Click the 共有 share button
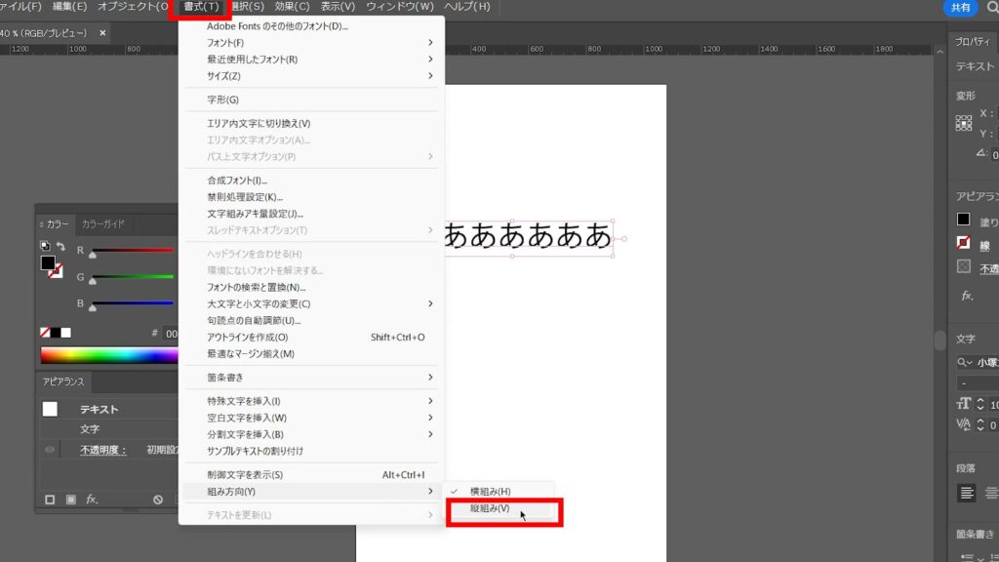Image resolution: width=999 pixels, height=562 pixels. click(960, 8)
